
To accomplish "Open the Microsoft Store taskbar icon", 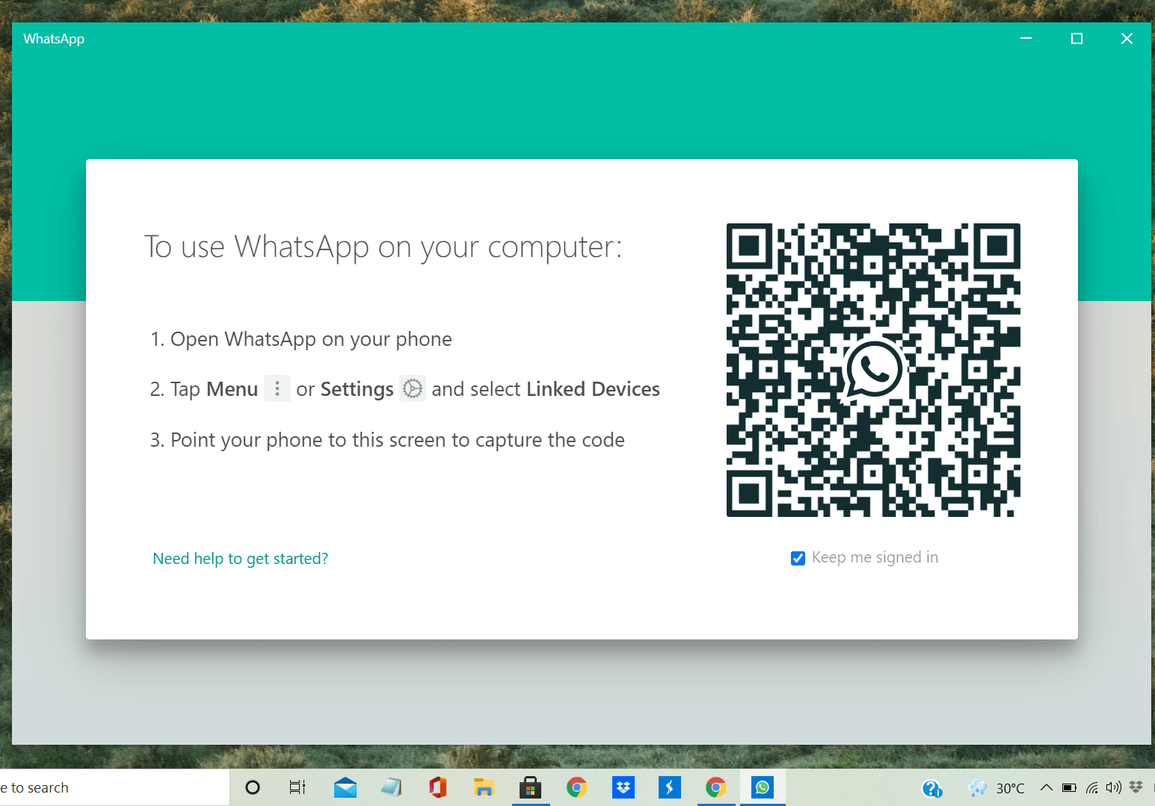I will point(530,787).
